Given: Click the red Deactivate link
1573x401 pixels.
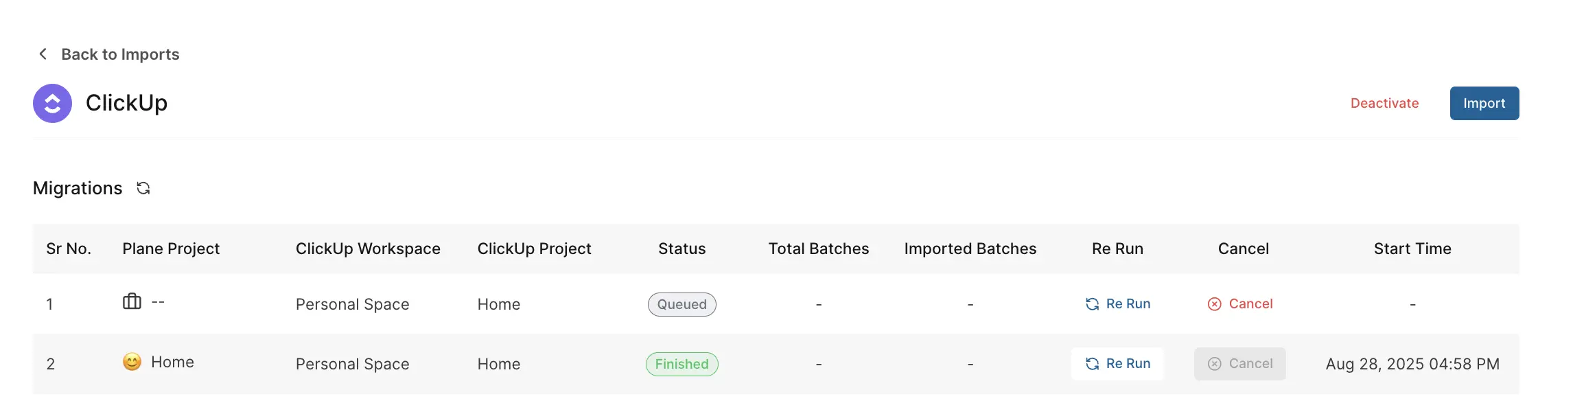Looking at the screenshot, I should click(x=1384, y=103).
